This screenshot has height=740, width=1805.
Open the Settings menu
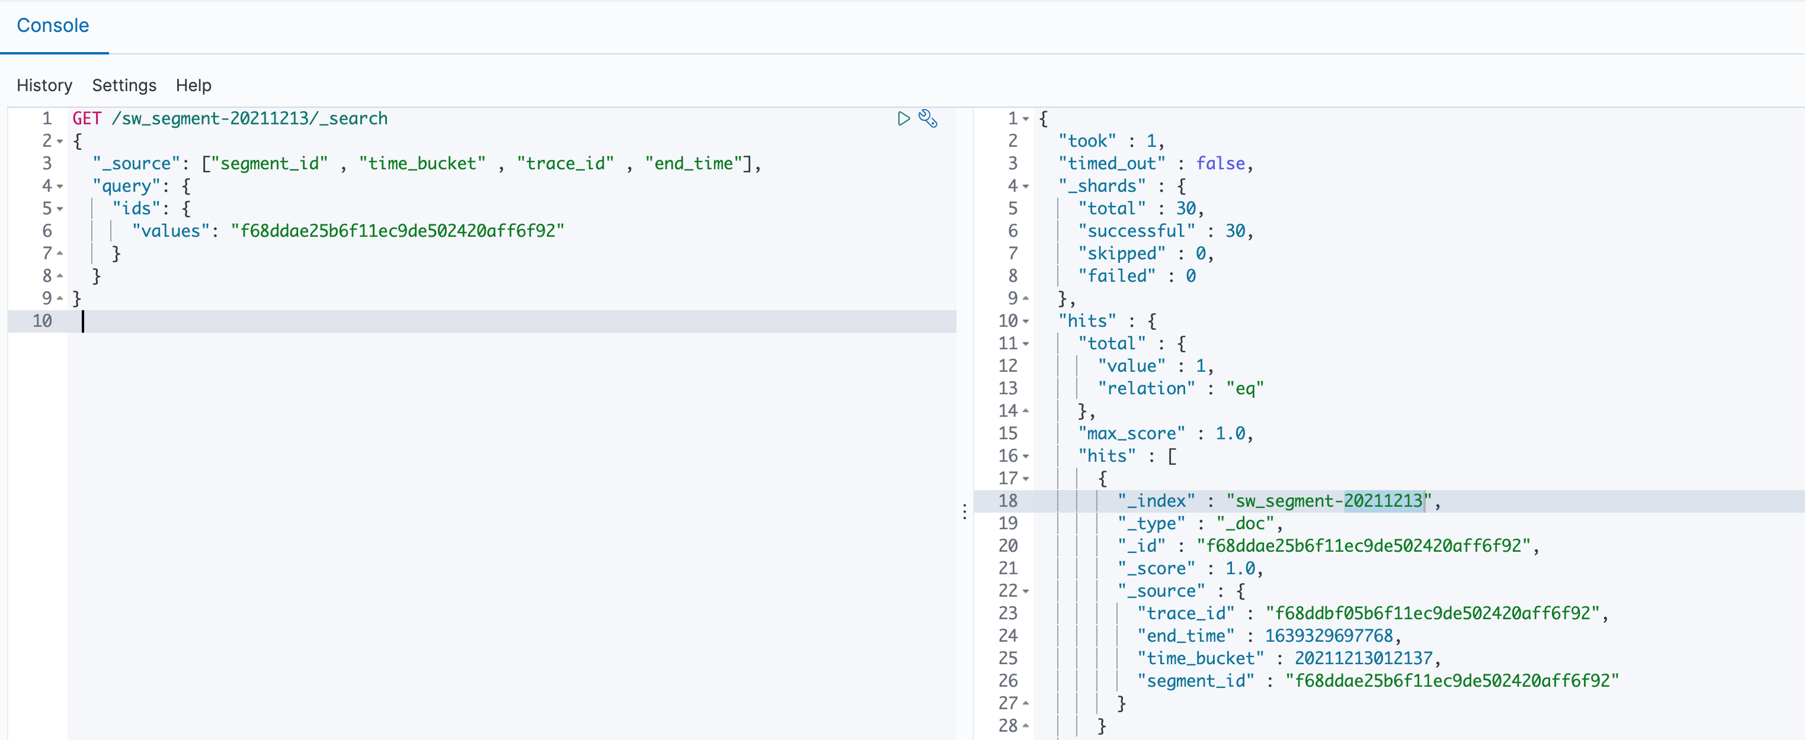(124, 85)
